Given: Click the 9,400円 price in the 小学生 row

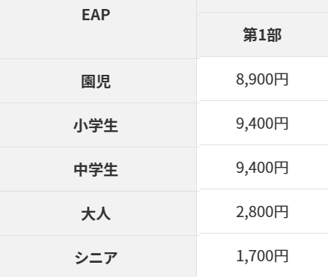Looking at the screenshot, I should coord(264,123).
